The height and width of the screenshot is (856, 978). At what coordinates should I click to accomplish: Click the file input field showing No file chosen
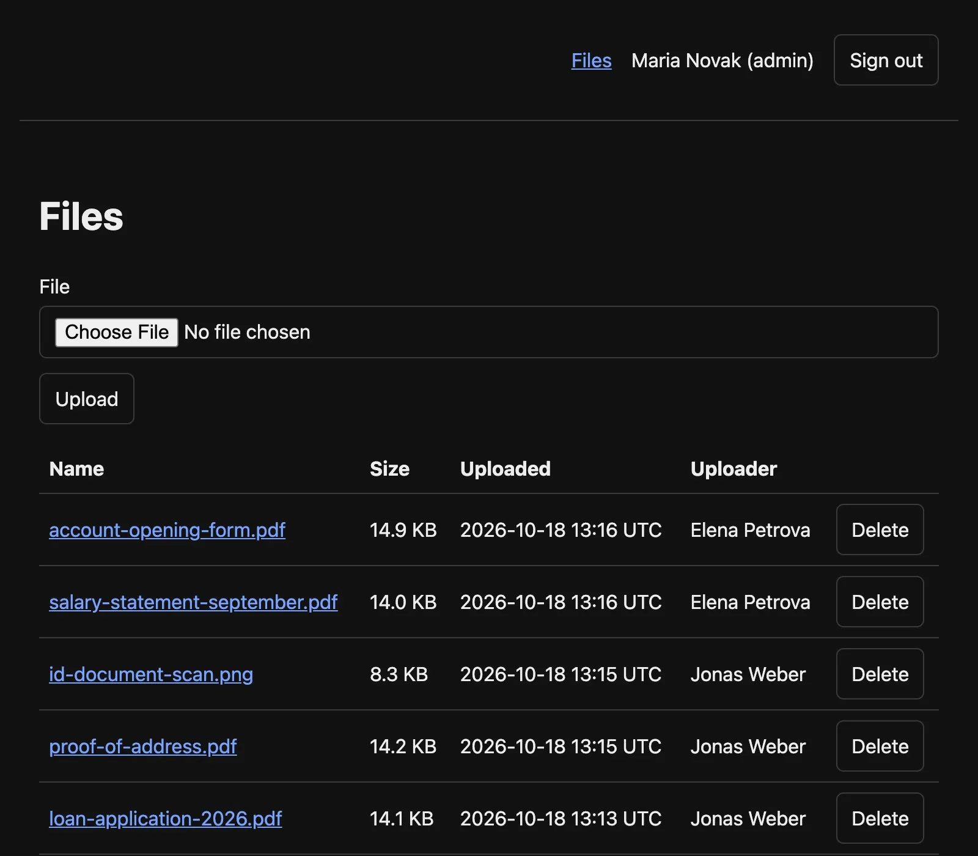coord(489,332)
